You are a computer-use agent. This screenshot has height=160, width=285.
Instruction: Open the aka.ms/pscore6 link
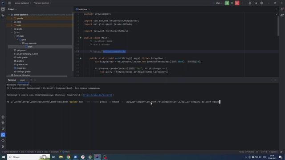point(98,95)
